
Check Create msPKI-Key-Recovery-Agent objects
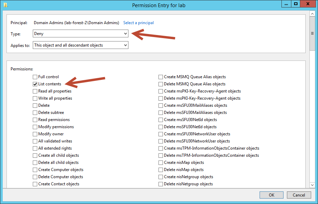pos(161,91)
